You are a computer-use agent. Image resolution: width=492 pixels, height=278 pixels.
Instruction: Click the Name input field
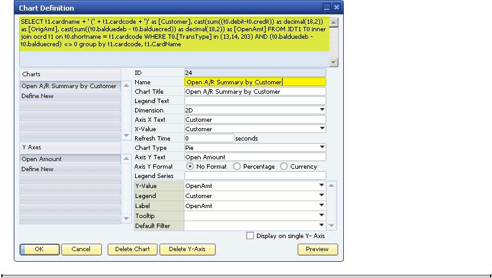click(x=255, y=82)
